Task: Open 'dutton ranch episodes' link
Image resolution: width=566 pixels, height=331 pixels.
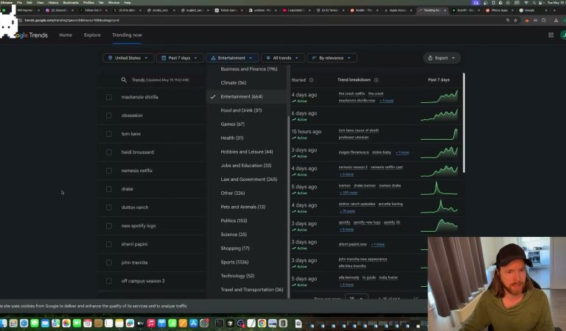Action: click(x=357, y=204)
